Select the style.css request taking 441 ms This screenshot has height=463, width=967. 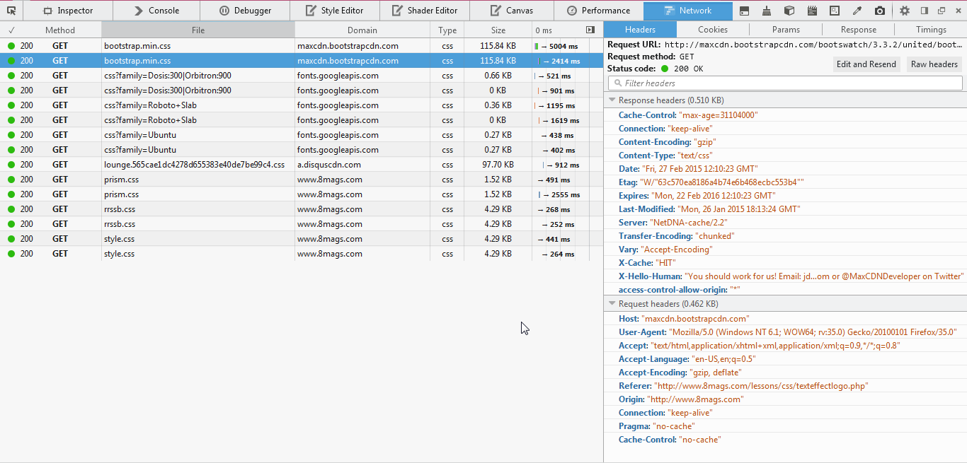(302, 239)
